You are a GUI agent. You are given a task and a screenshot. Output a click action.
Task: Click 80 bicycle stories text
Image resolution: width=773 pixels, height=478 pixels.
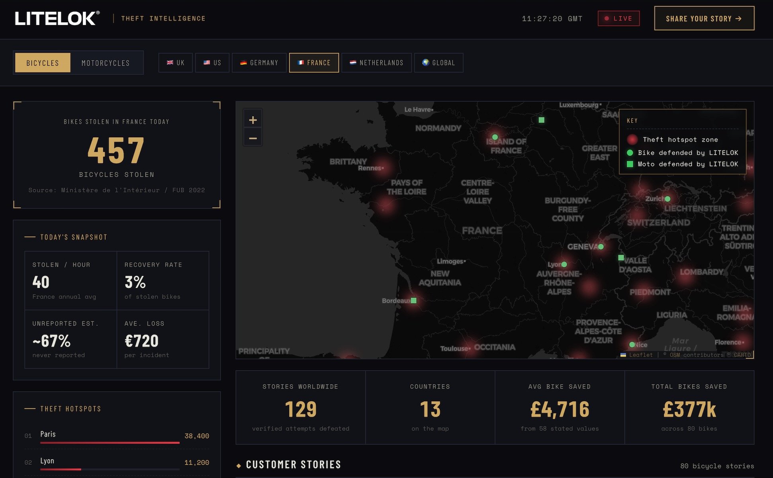717,466
